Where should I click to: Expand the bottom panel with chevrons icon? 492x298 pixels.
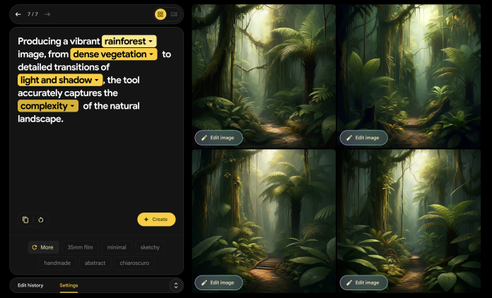pos(176,285)
